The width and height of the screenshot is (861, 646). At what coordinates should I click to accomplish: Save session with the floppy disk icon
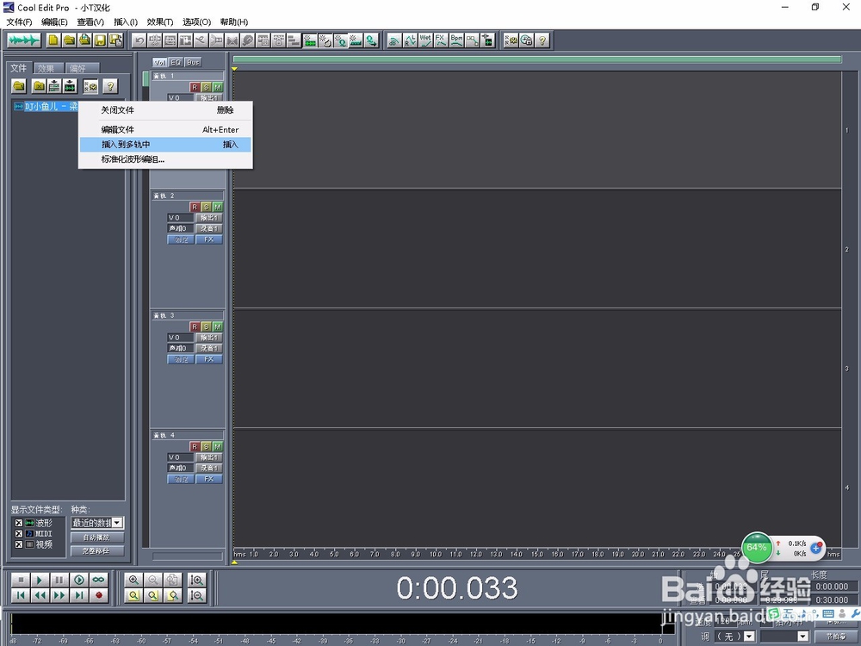coord(100,40)
